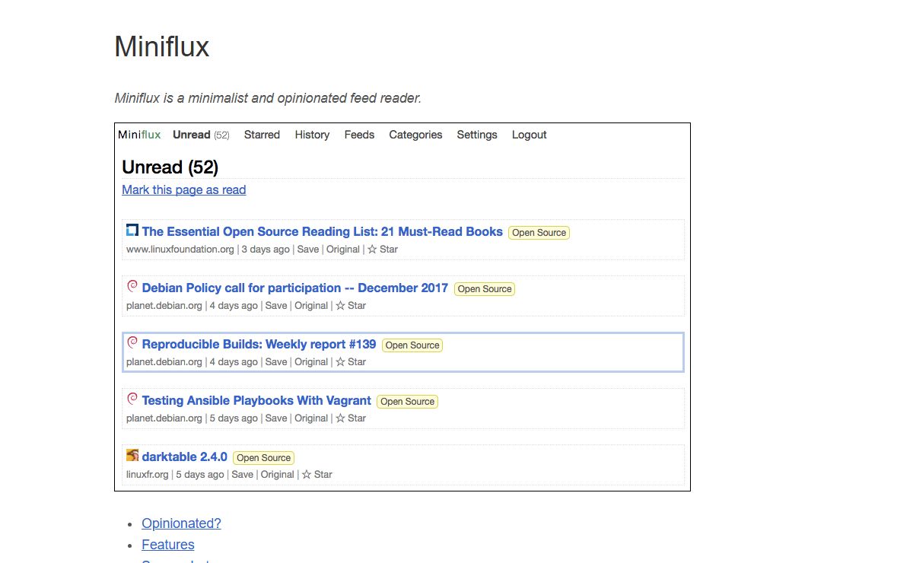Open the 'darktable 2.4.0' article
This screenshot has height=563, width=913.
tap(184, 456)
